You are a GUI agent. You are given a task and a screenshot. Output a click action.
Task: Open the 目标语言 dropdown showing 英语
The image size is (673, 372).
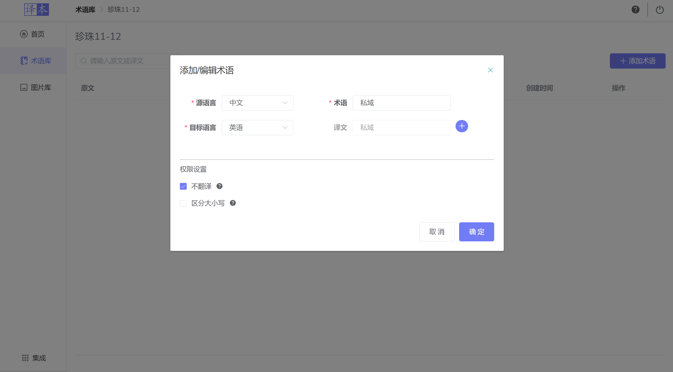(257, 128)
